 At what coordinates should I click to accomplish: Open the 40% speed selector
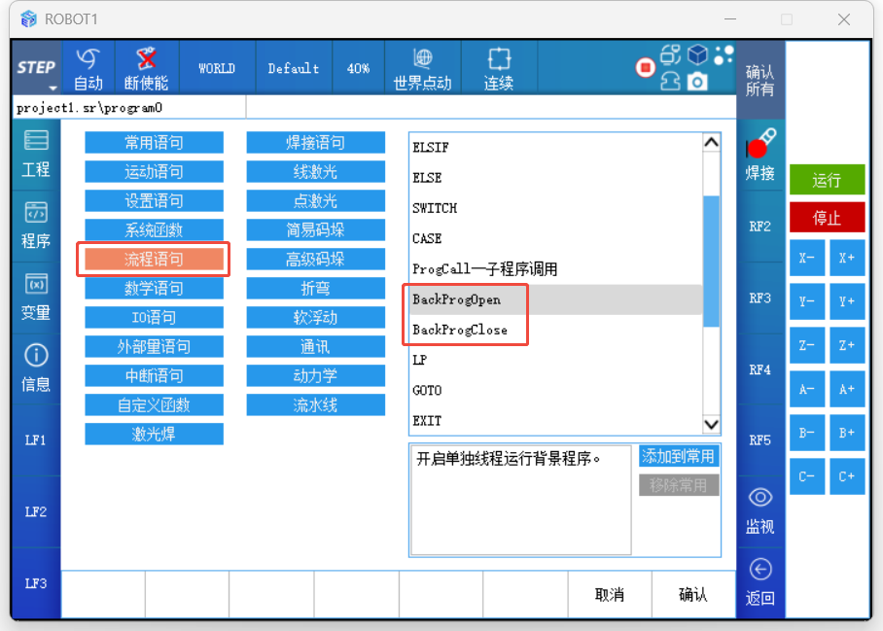(x=358, y=68)
